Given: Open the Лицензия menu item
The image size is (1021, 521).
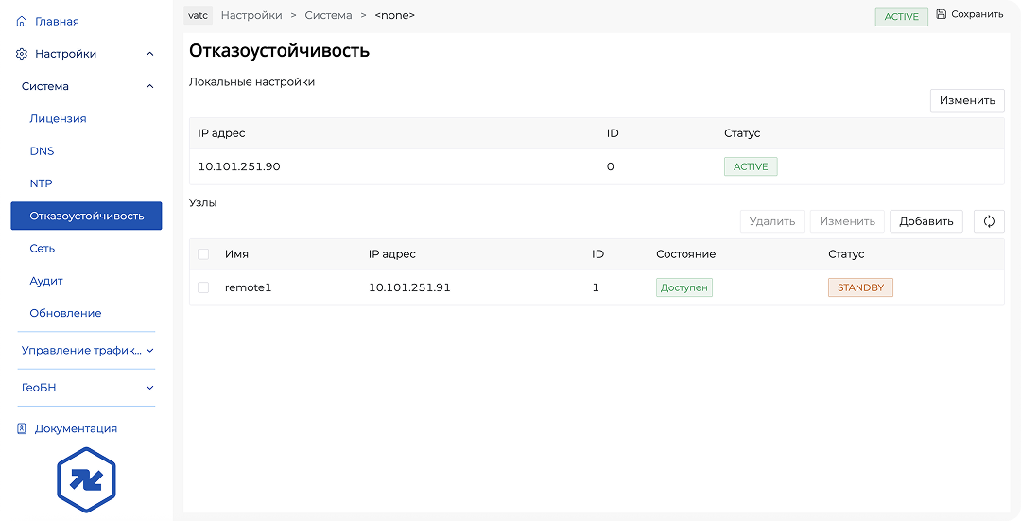Looking at the screenshot, I should click(58, 118).
